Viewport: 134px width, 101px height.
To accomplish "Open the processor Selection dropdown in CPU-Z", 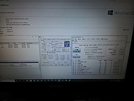I will click(51, 62).
